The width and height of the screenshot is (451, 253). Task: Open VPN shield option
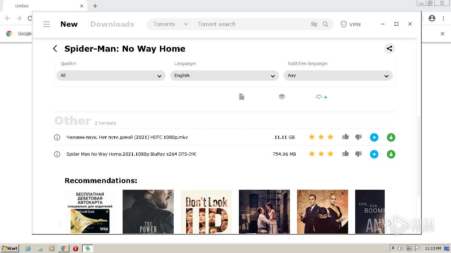click(x=351, y=24)
